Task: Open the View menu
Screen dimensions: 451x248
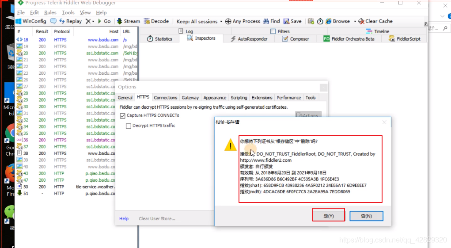Action: 85,13
